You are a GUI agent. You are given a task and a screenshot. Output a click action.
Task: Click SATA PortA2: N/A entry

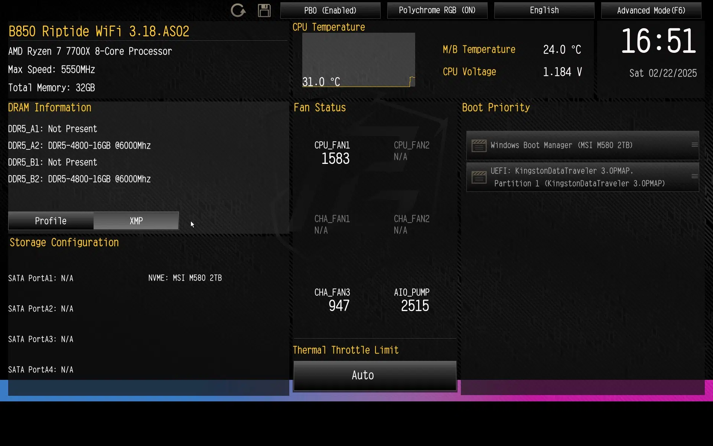pyautogui.click(x=41, y=309)
